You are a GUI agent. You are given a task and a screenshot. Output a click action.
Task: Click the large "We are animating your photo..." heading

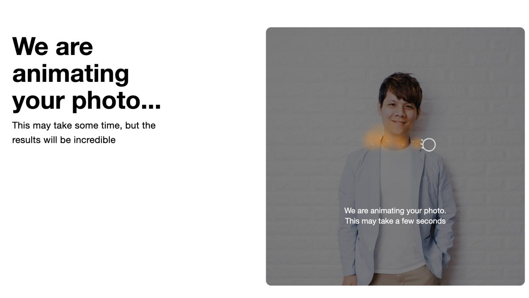click(x=86, y=73)
